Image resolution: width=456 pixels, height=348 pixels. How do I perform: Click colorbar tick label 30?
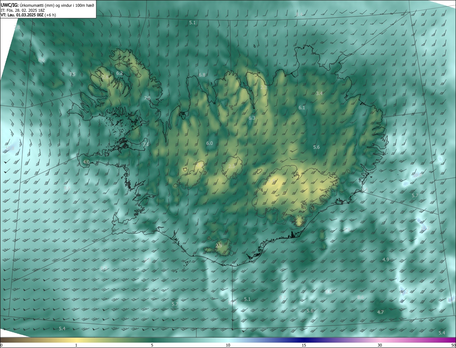(380, 346)
